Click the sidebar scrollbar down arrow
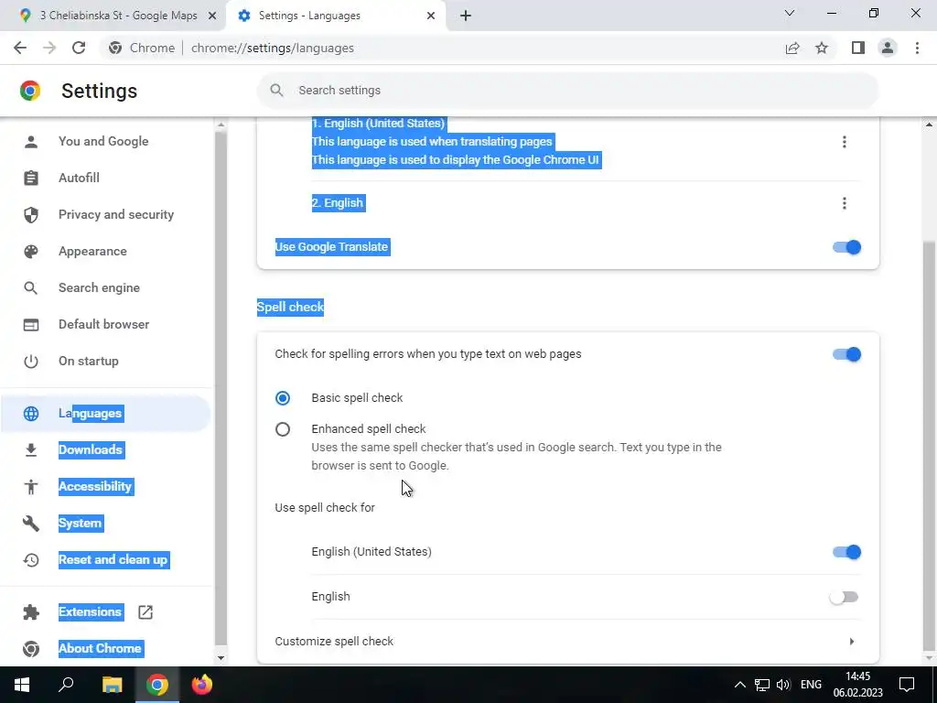Image resolution: width=937 pixels, height=703 pixels. point(221,658)
